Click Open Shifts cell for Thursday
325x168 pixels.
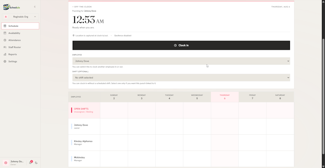[224, 110]
